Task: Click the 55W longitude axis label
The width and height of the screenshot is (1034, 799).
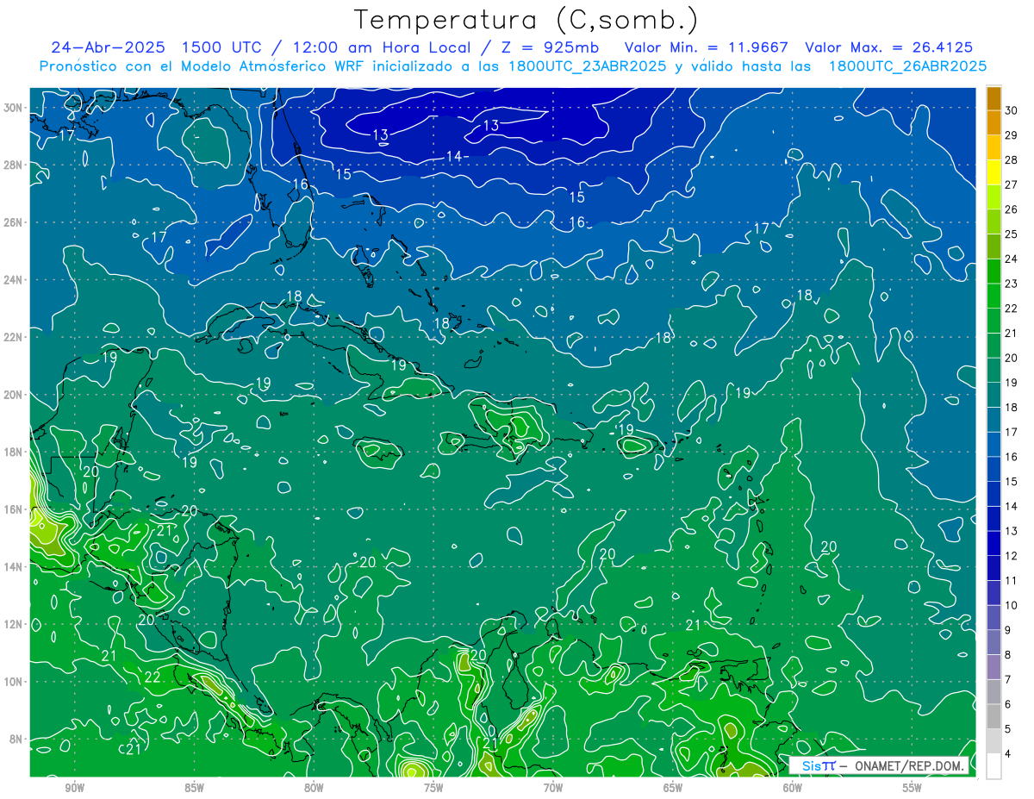Action: (x=913, y=788)
